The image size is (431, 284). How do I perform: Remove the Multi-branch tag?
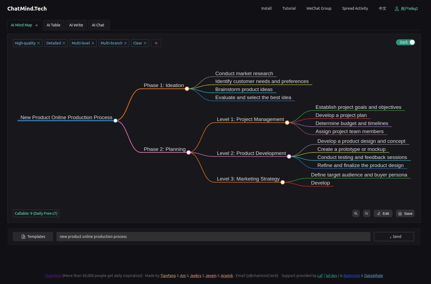click(x=125, y=43)
